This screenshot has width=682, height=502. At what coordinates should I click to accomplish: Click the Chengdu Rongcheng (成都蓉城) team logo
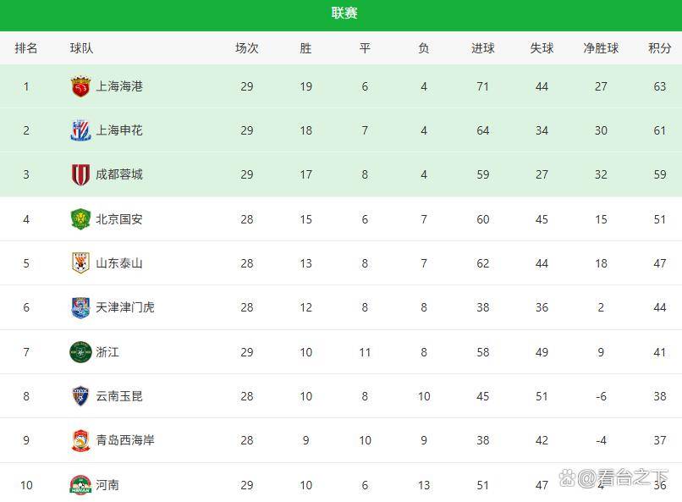click(x=80, y=174)
